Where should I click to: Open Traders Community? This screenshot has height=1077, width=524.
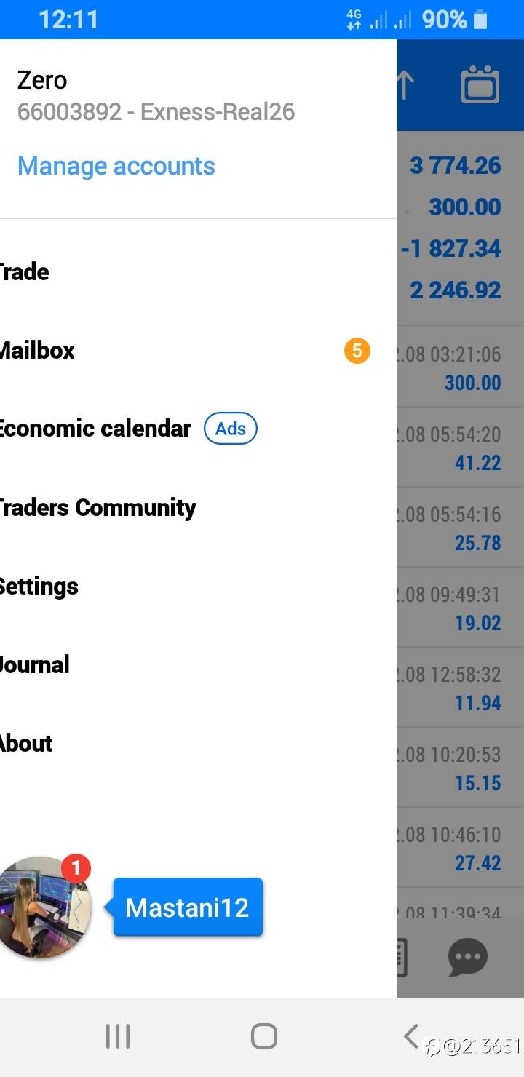click(98, 507)
